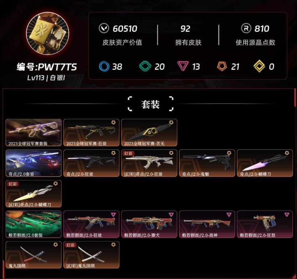Open the 2023全球冠军赛-狂徒 skin card

pyautogui.click(x=91, y=132)
